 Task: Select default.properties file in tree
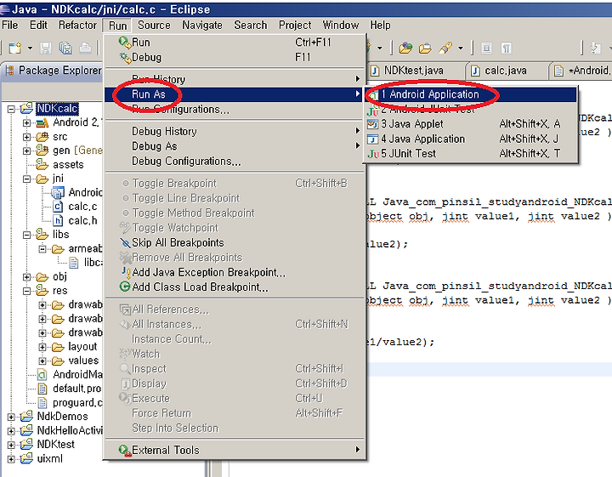tap(70, 389)
